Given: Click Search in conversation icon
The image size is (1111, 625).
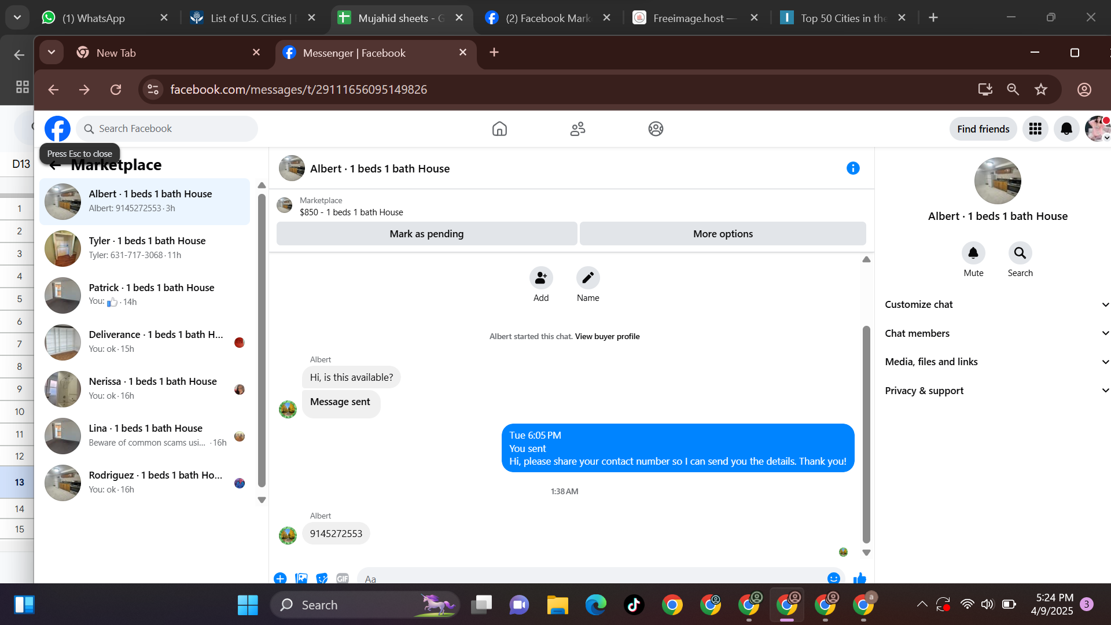Looking at the screenshot, I should click(1020, 253).
